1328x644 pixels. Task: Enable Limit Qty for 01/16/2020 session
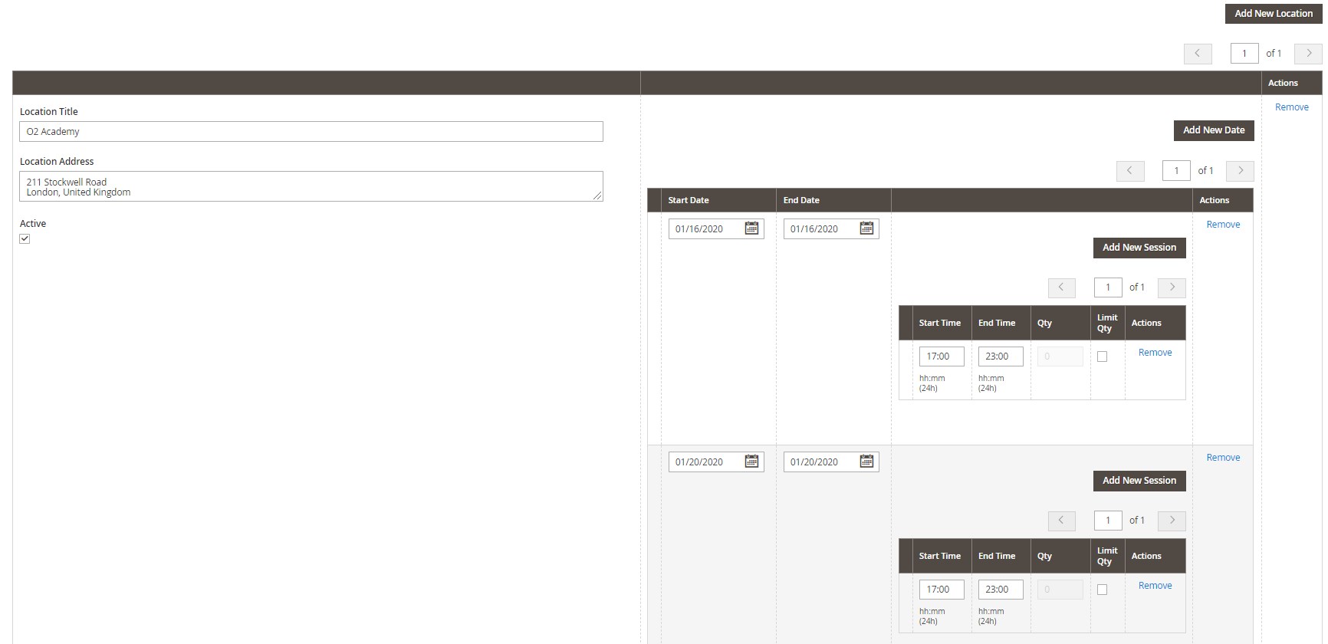click(1102, 356)
